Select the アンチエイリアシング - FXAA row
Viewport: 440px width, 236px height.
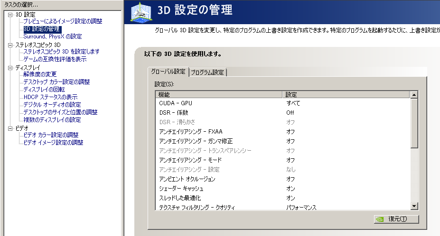[282, 132]
